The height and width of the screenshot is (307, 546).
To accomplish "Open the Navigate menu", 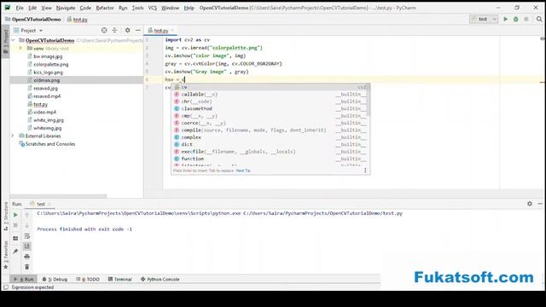I will (66, 8).
